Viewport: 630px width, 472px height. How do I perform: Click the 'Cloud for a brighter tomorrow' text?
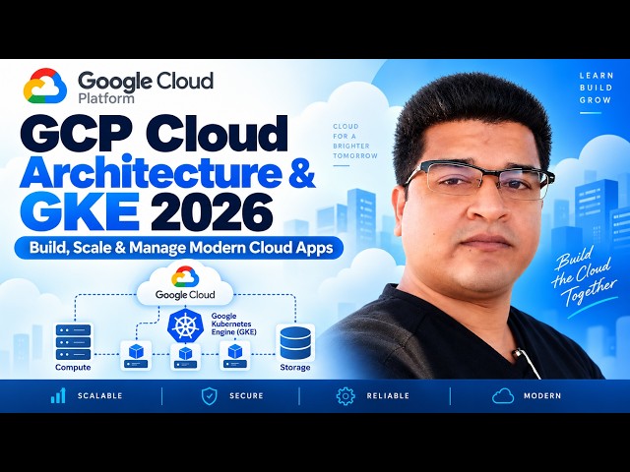click(355, 142)
